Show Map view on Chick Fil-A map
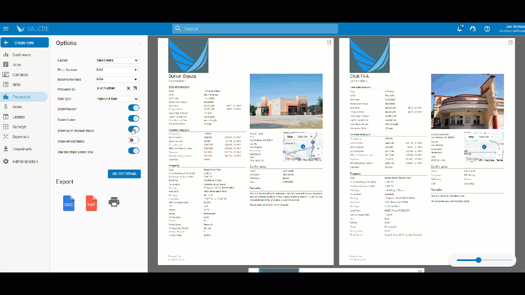 [x=471, y=137]
